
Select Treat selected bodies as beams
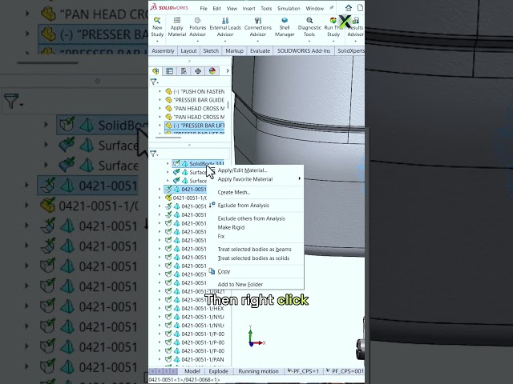tap(255, 249)
